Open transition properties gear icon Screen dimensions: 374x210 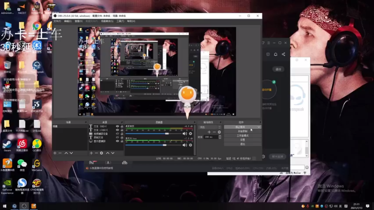click(219, 132)
